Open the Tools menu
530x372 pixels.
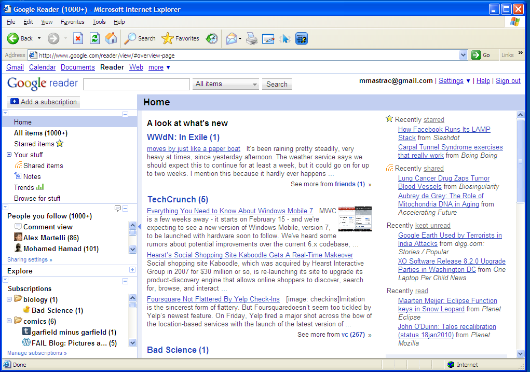(99, 22)
